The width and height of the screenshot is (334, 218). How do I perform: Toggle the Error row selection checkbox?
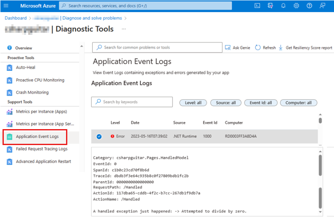99,136
